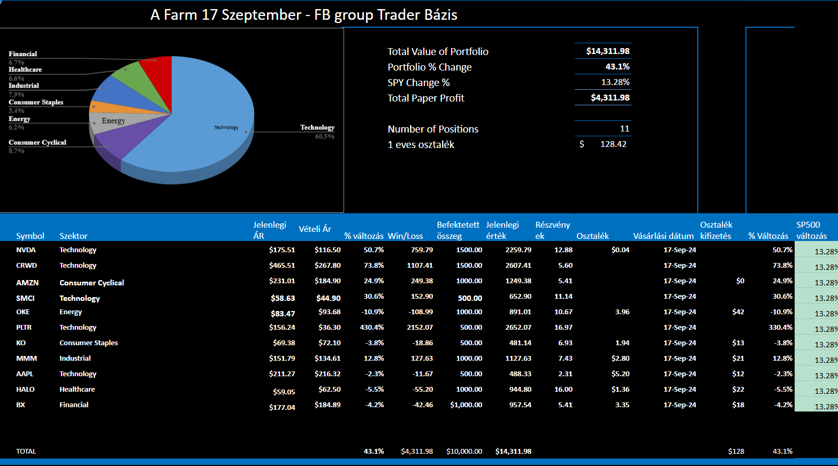The height and width of the screenshot is (466, 838).
Task: Click PLTR's 430.4% change cell
Action: click(372, 328)
